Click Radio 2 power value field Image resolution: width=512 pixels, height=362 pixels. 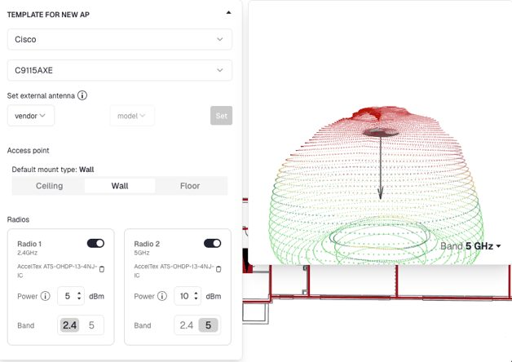coord(184,296)
